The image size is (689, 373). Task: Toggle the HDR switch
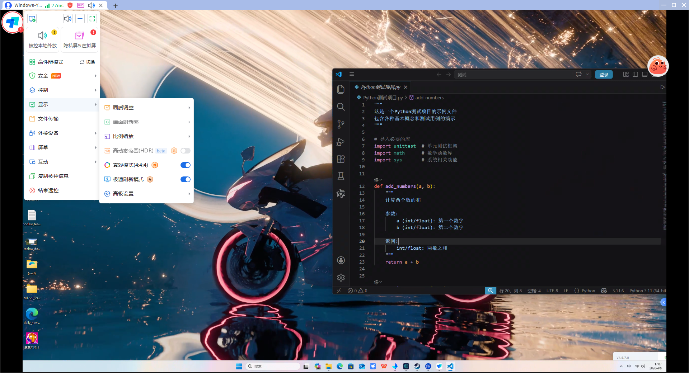185,151
